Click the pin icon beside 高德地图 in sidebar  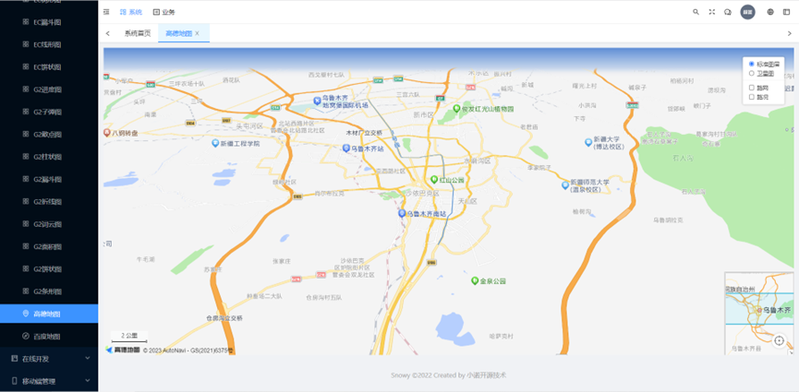(26, 314)
